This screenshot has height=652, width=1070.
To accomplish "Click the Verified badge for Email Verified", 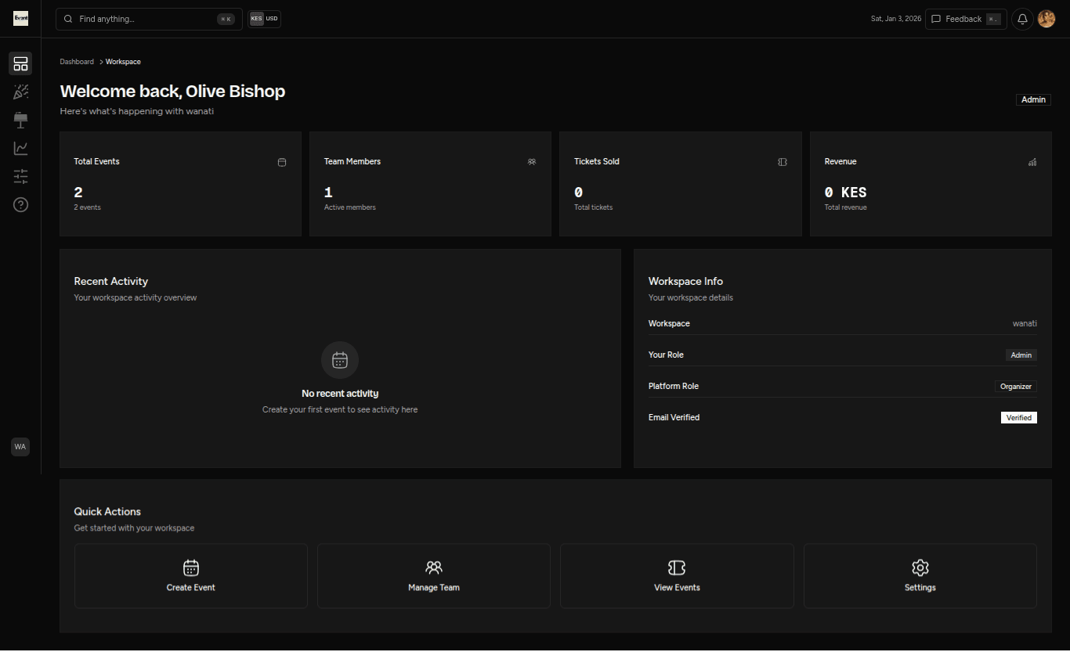I will (1018, 417).
